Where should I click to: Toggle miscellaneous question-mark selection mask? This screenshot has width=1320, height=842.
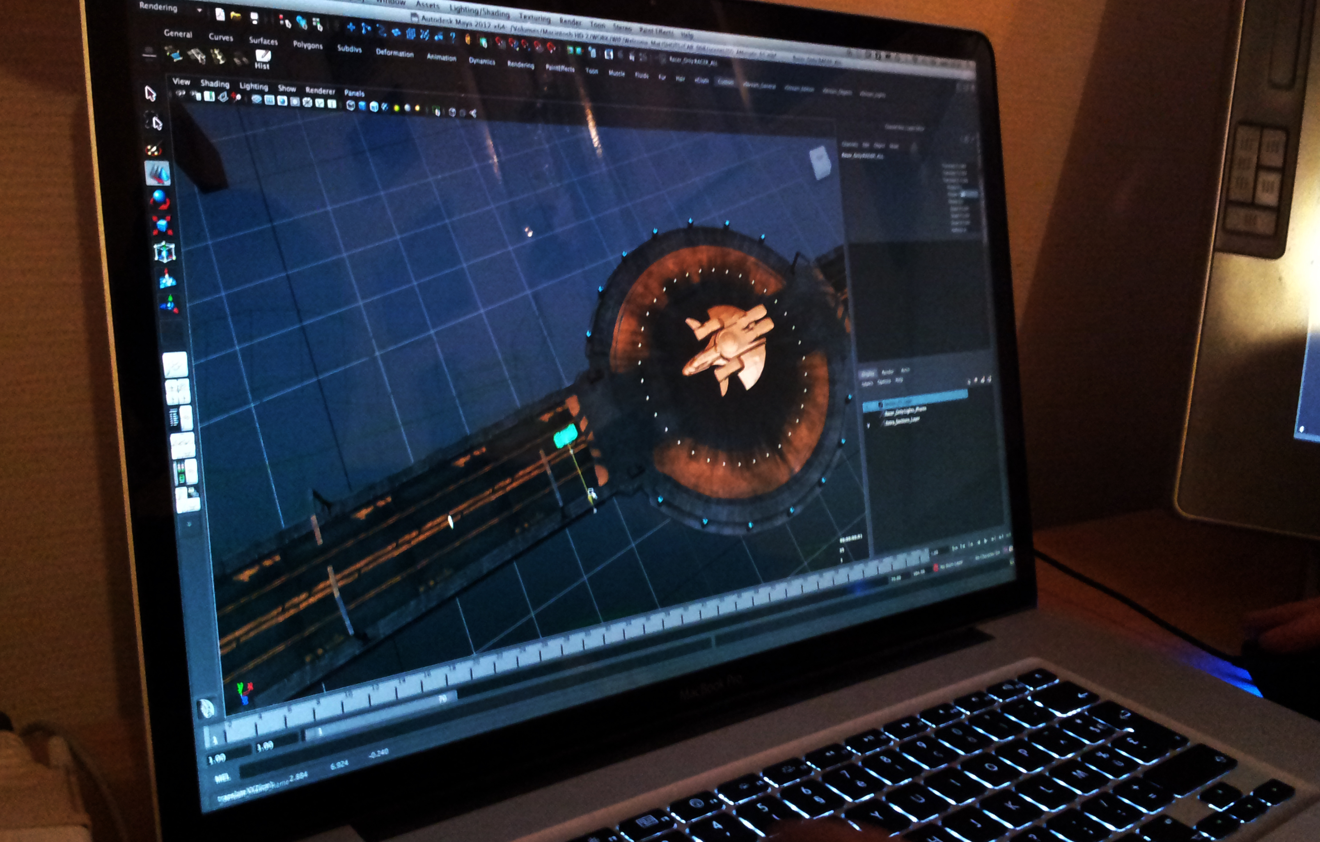pos(452,37)
